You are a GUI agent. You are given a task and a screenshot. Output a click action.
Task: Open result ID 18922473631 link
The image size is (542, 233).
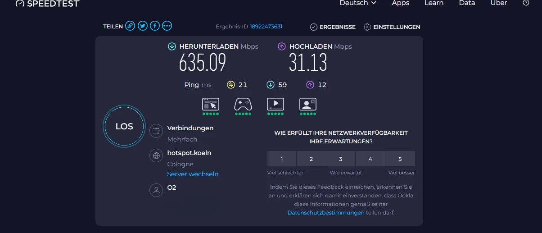tap(266, 27)
